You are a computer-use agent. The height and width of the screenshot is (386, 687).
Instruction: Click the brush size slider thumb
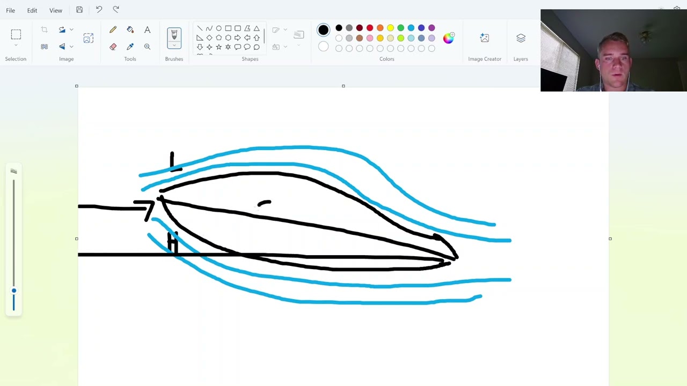(x=14, y=291)
